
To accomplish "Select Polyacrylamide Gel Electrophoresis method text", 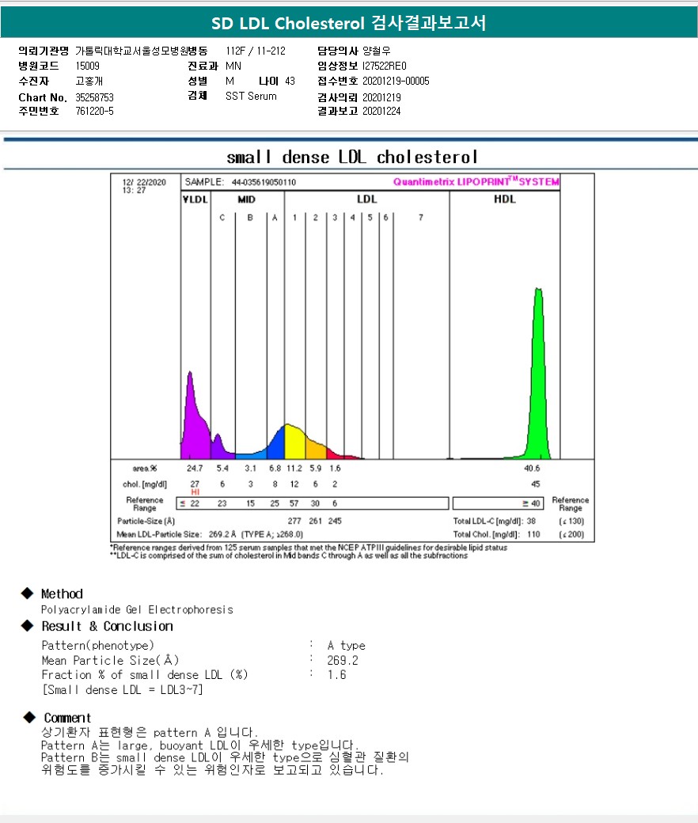I will click(137, 609).
